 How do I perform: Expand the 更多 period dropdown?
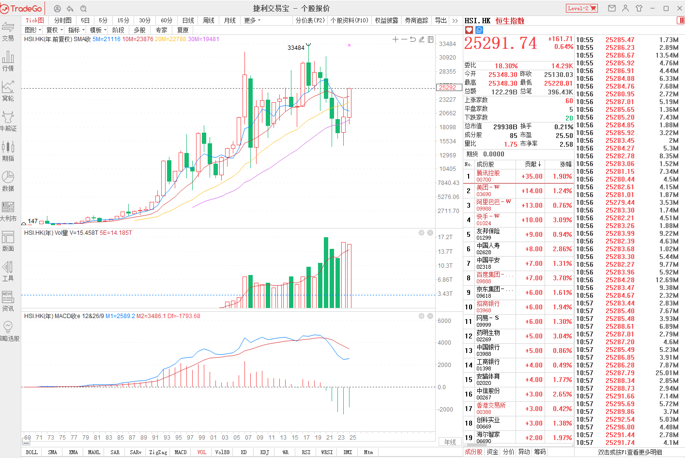(x=252, y=20)
